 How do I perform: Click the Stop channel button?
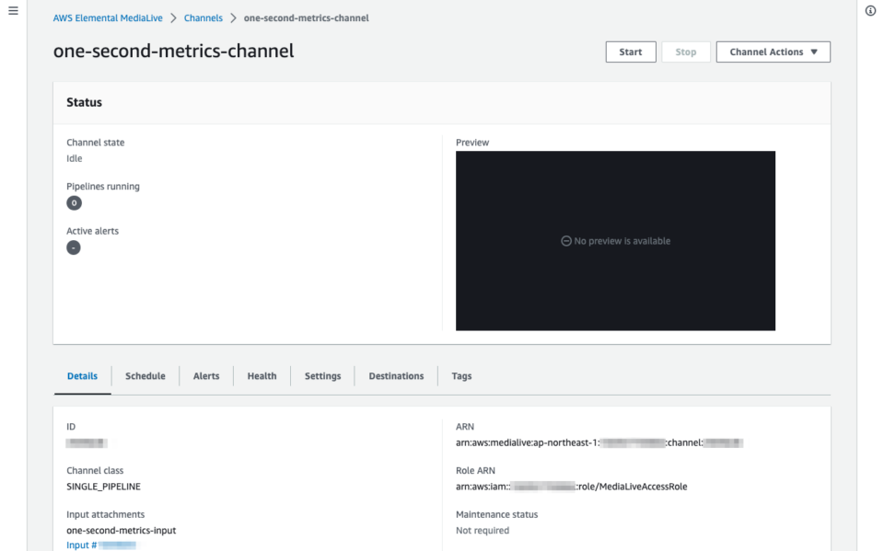[685, 52]
